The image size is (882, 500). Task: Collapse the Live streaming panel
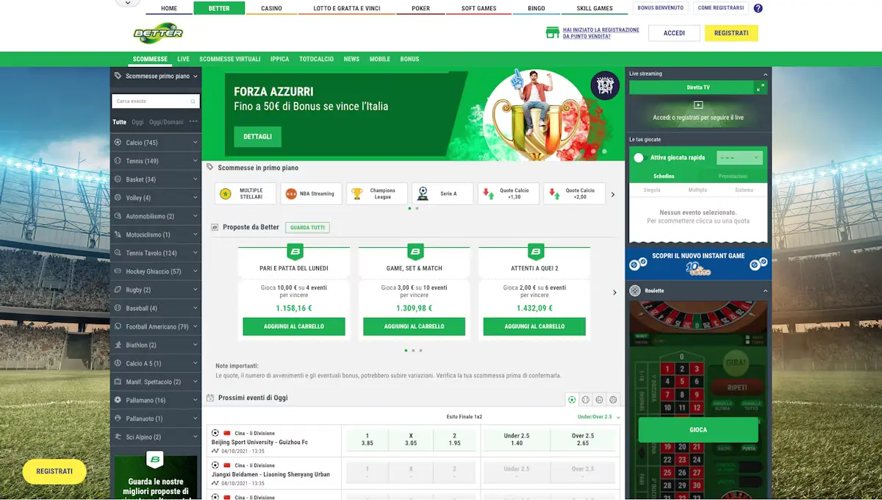pos(765,74)
